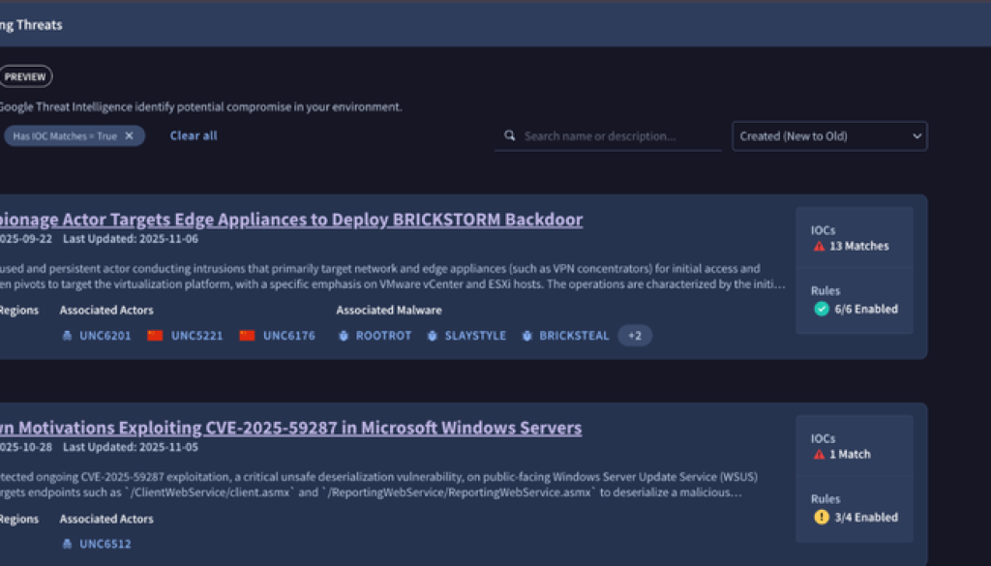
Task: Click the PREVIEW badge
Action: point(26,76)
